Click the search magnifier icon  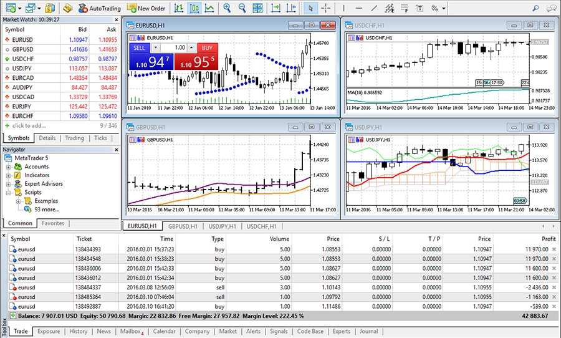[x=535, y=8]
